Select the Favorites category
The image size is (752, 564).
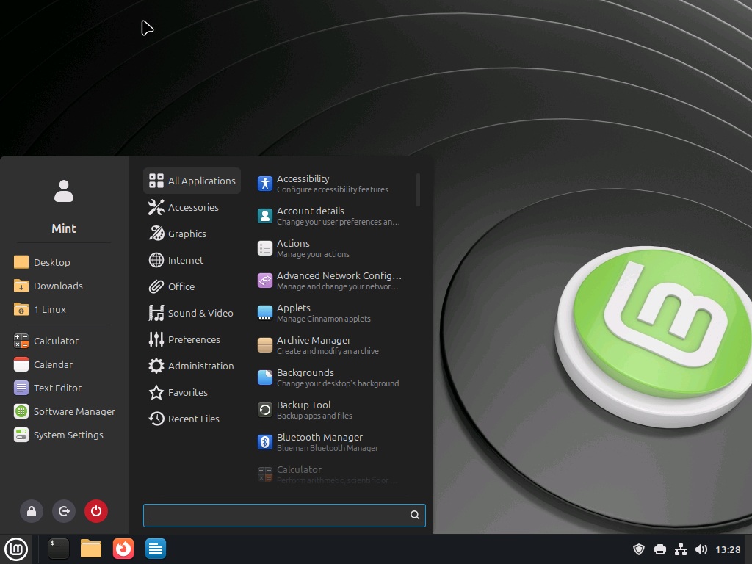tap(192, 392)
